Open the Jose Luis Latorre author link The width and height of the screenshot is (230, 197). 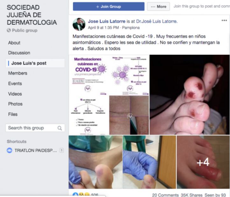(107, 21)
